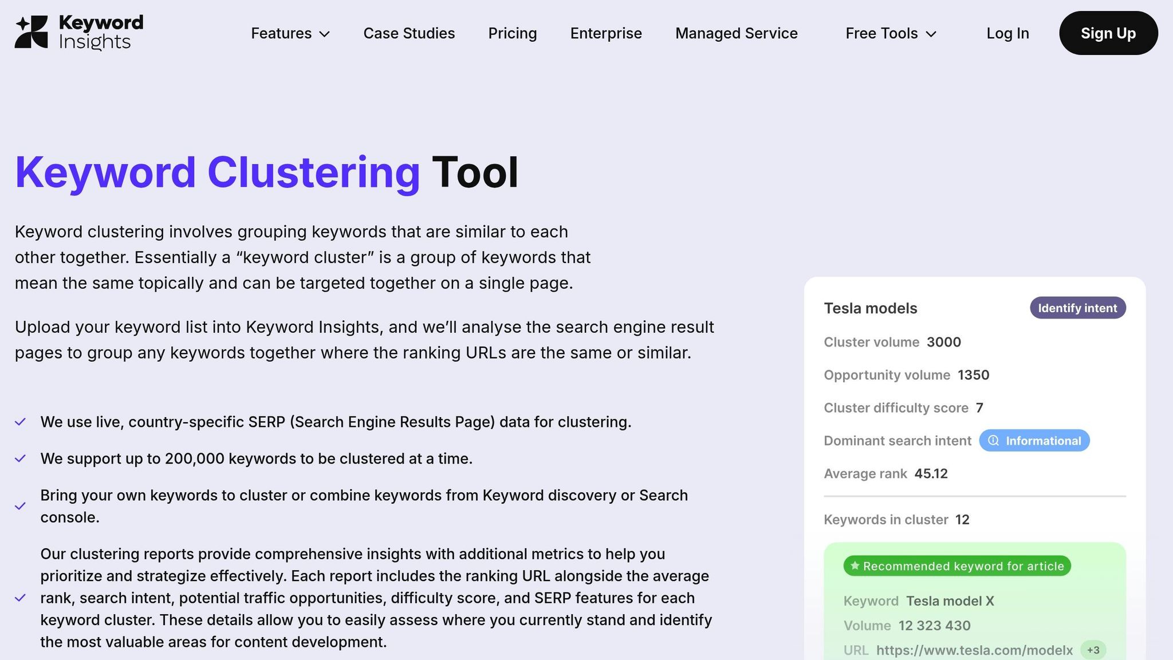Image resolution: width=1173 pixels, height=660 pixels.
Task: Click the Log In link
Action: [x=1007, y=33]
